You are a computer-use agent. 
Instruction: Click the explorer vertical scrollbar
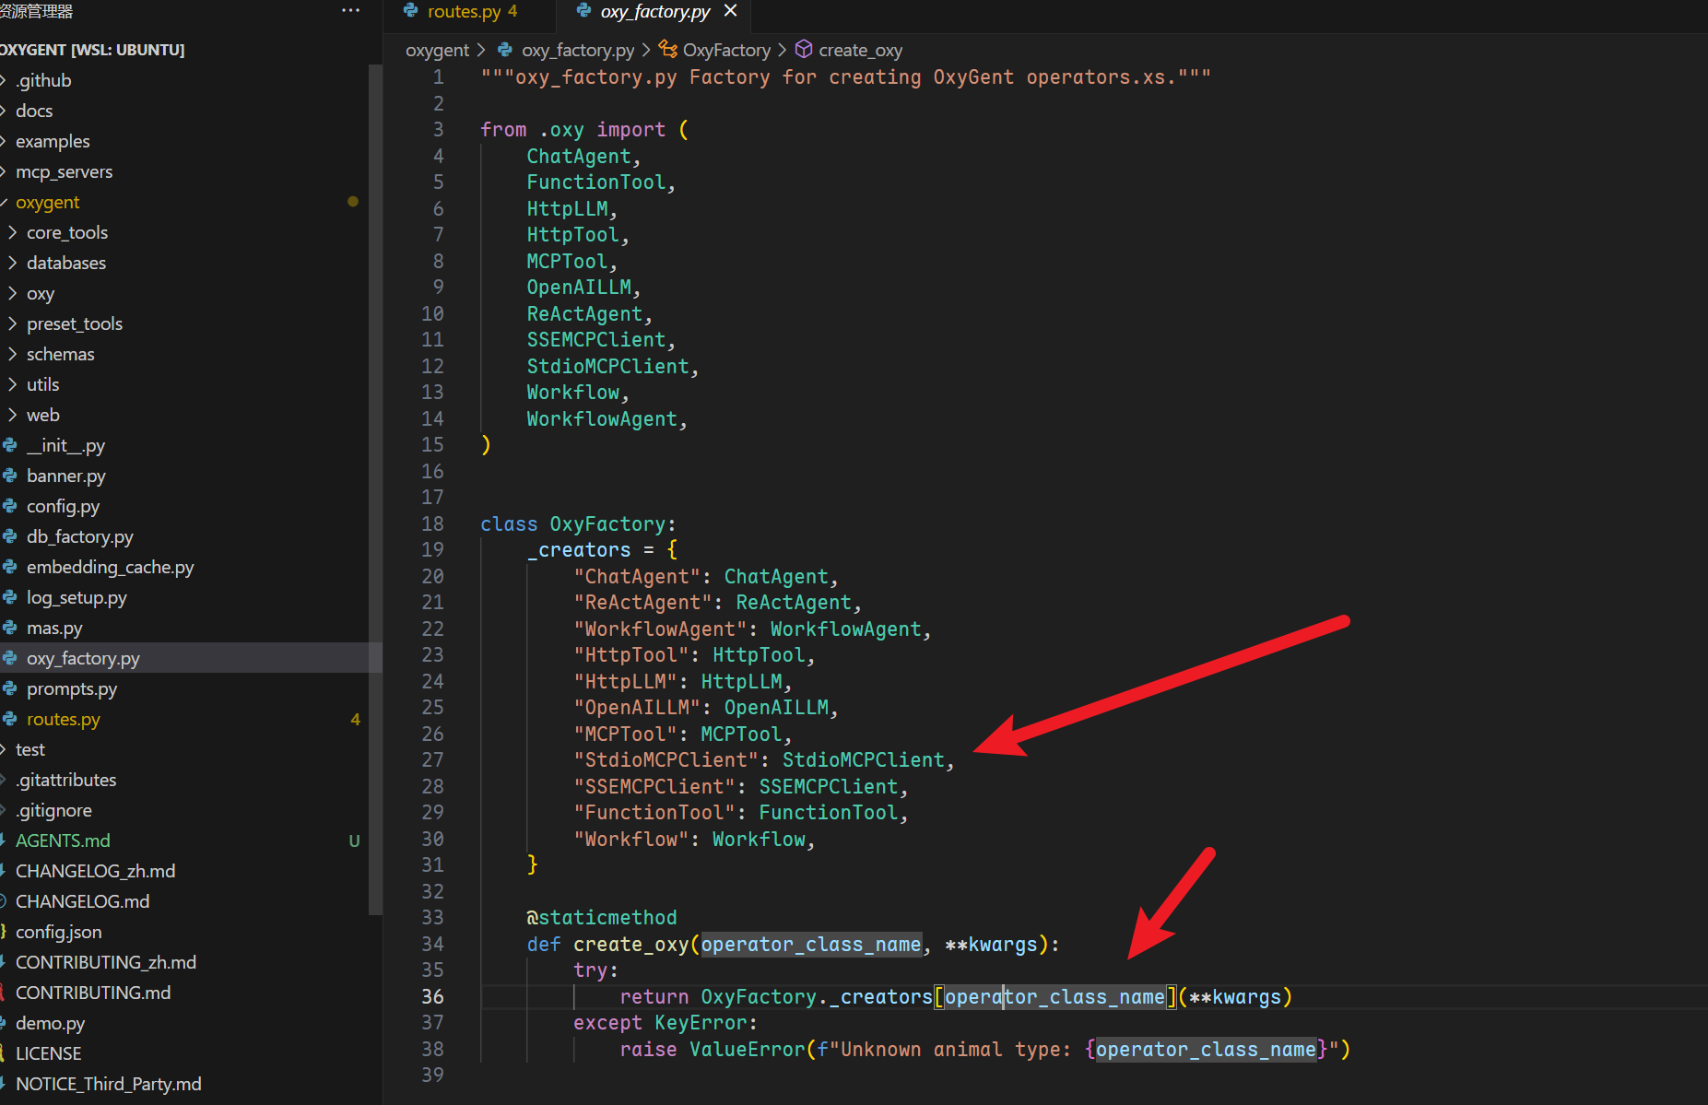click(x=375, y=461)
